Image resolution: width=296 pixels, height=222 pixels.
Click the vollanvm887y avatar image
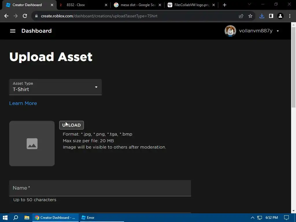(230, 31)
